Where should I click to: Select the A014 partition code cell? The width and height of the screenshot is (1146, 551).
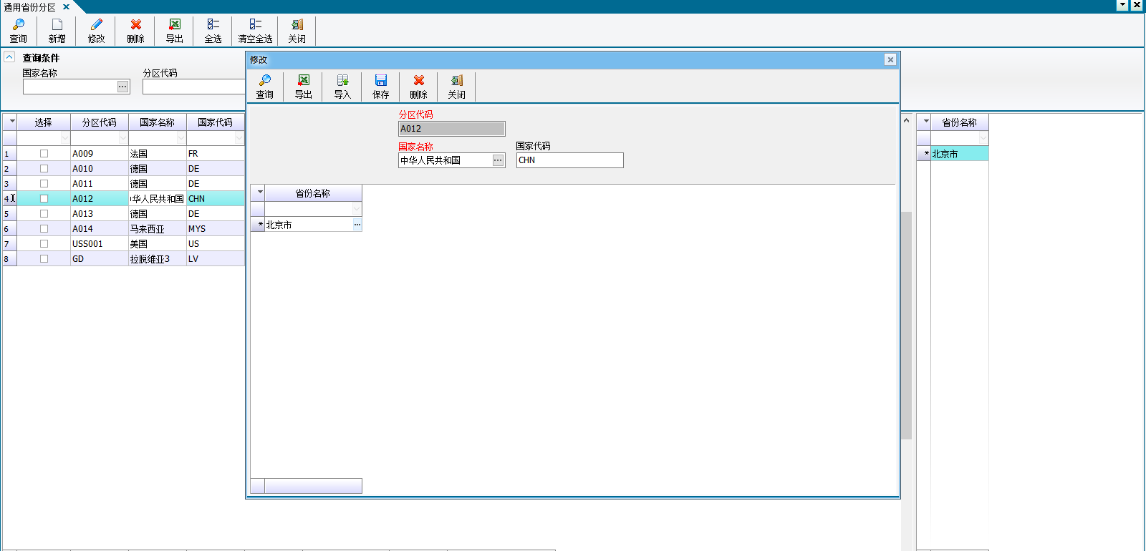point(100,229)
